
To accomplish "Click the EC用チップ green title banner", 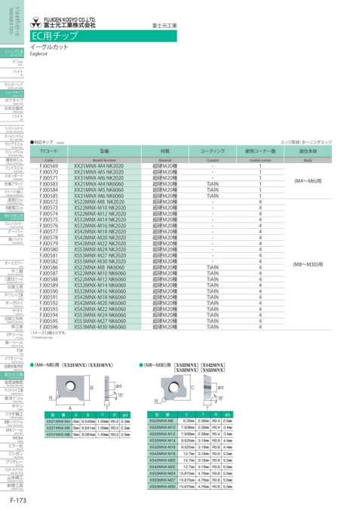I will coord(103,35).
